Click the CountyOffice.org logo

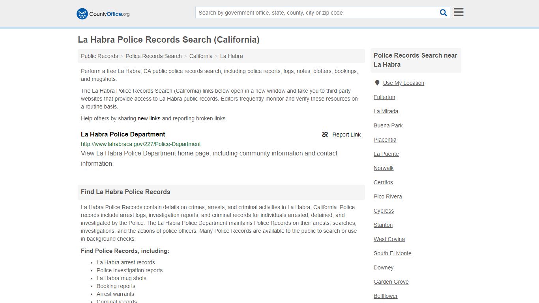point(103,14)
